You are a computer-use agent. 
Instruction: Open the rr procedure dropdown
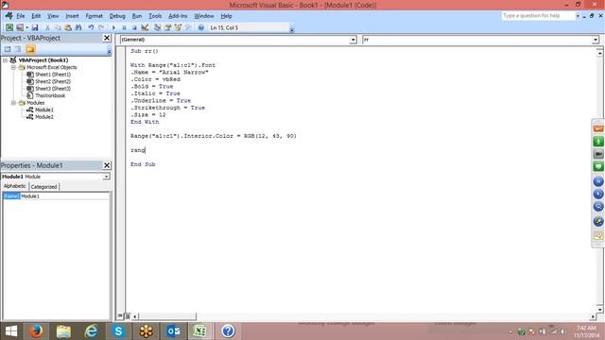[596, 40]
